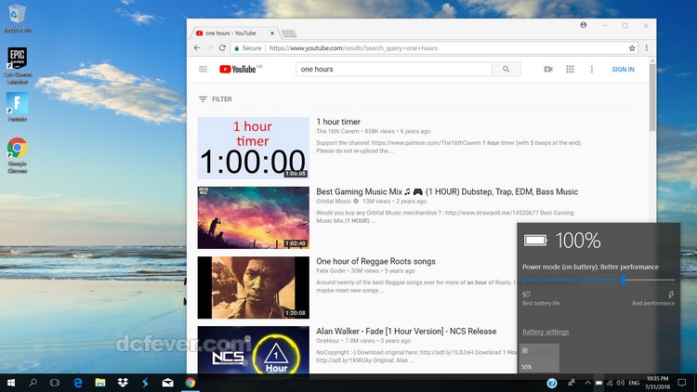Click the Secure padlock site info
Screen dimensions: 697x392
tap(248, 48)
